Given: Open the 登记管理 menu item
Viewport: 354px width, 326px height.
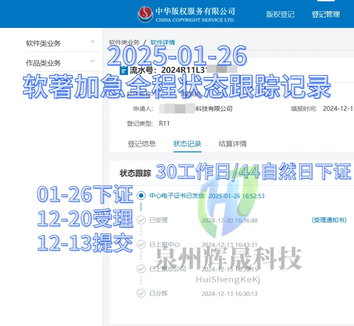Looking at the screenshot, I should pyautogui.click(x=326, y=14).
